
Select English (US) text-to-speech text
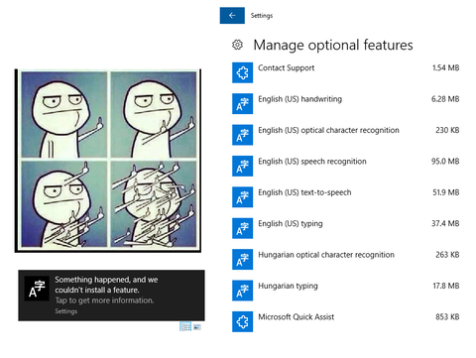tap(304, 192)
